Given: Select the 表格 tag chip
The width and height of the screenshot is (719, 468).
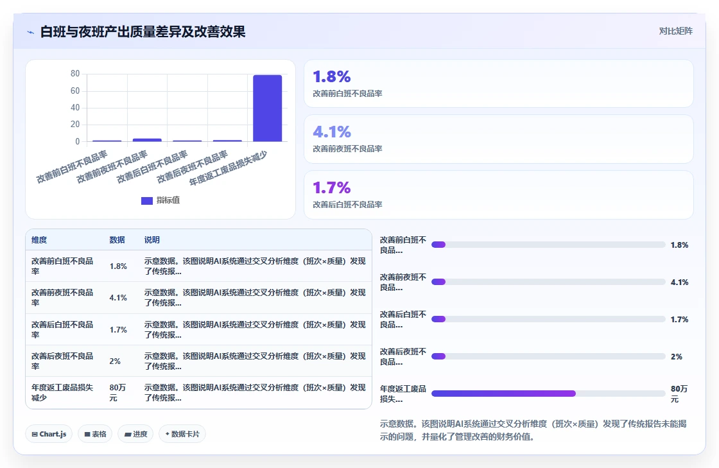Looking at the screenshot, I should point(96,434).
